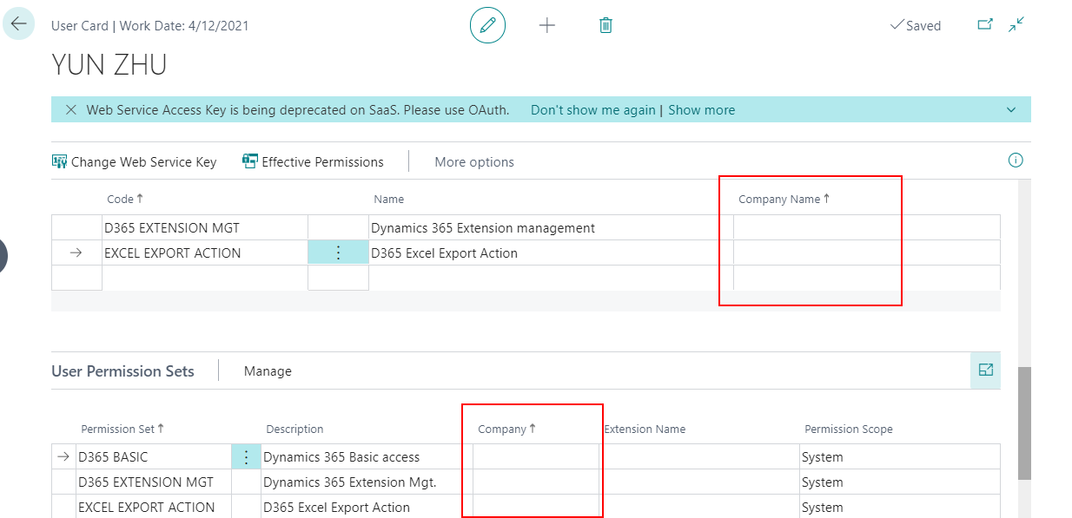
Task: Open page in new window icon
Action: click(985, 25)
